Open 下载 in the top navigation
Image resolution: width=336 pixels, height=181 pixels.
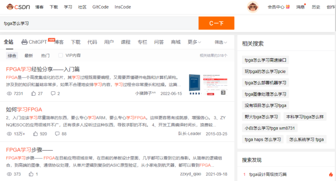pyautogui.click(x=54, y=7)
